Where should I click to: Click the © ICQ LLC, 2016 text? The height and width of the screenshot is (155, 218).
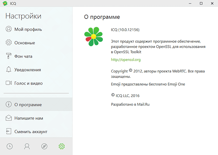click(x=125, y=95)
